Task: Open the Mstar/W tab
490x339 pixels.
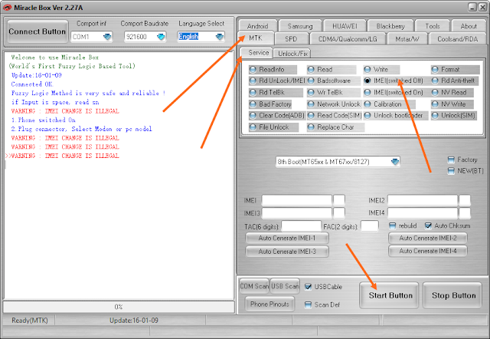Action: click(407, 39)
